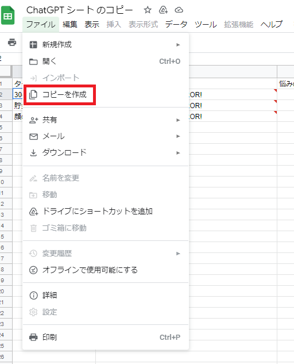Click the download arrow icon beside ダウンロード

click(x=34, y=153)
